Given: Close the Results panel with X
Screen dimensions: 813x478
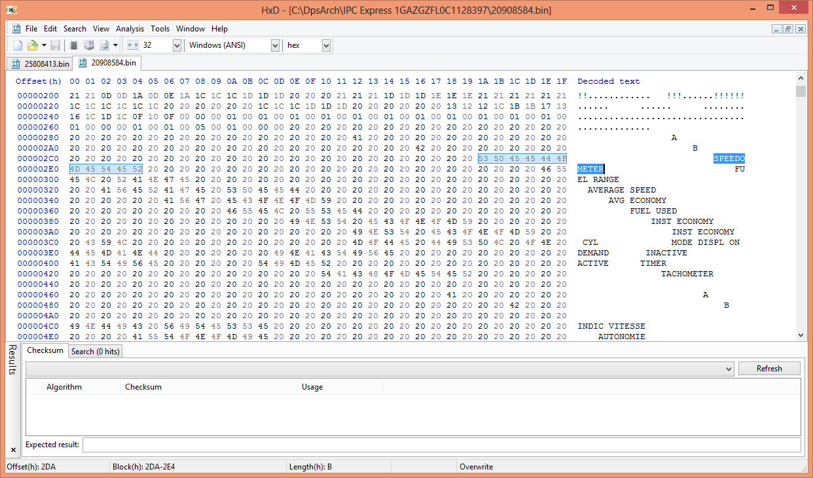Looking at the screenshot, I should [13, 450].
